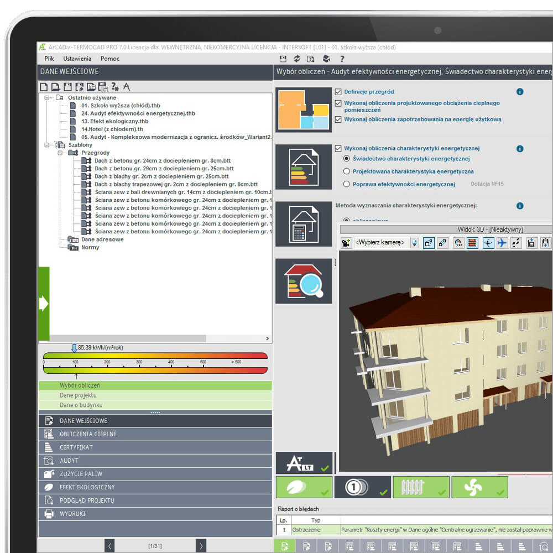Open the ZUŻYCIE PALIW section
This screenshot has width=553, height=553.
point(155,474)
